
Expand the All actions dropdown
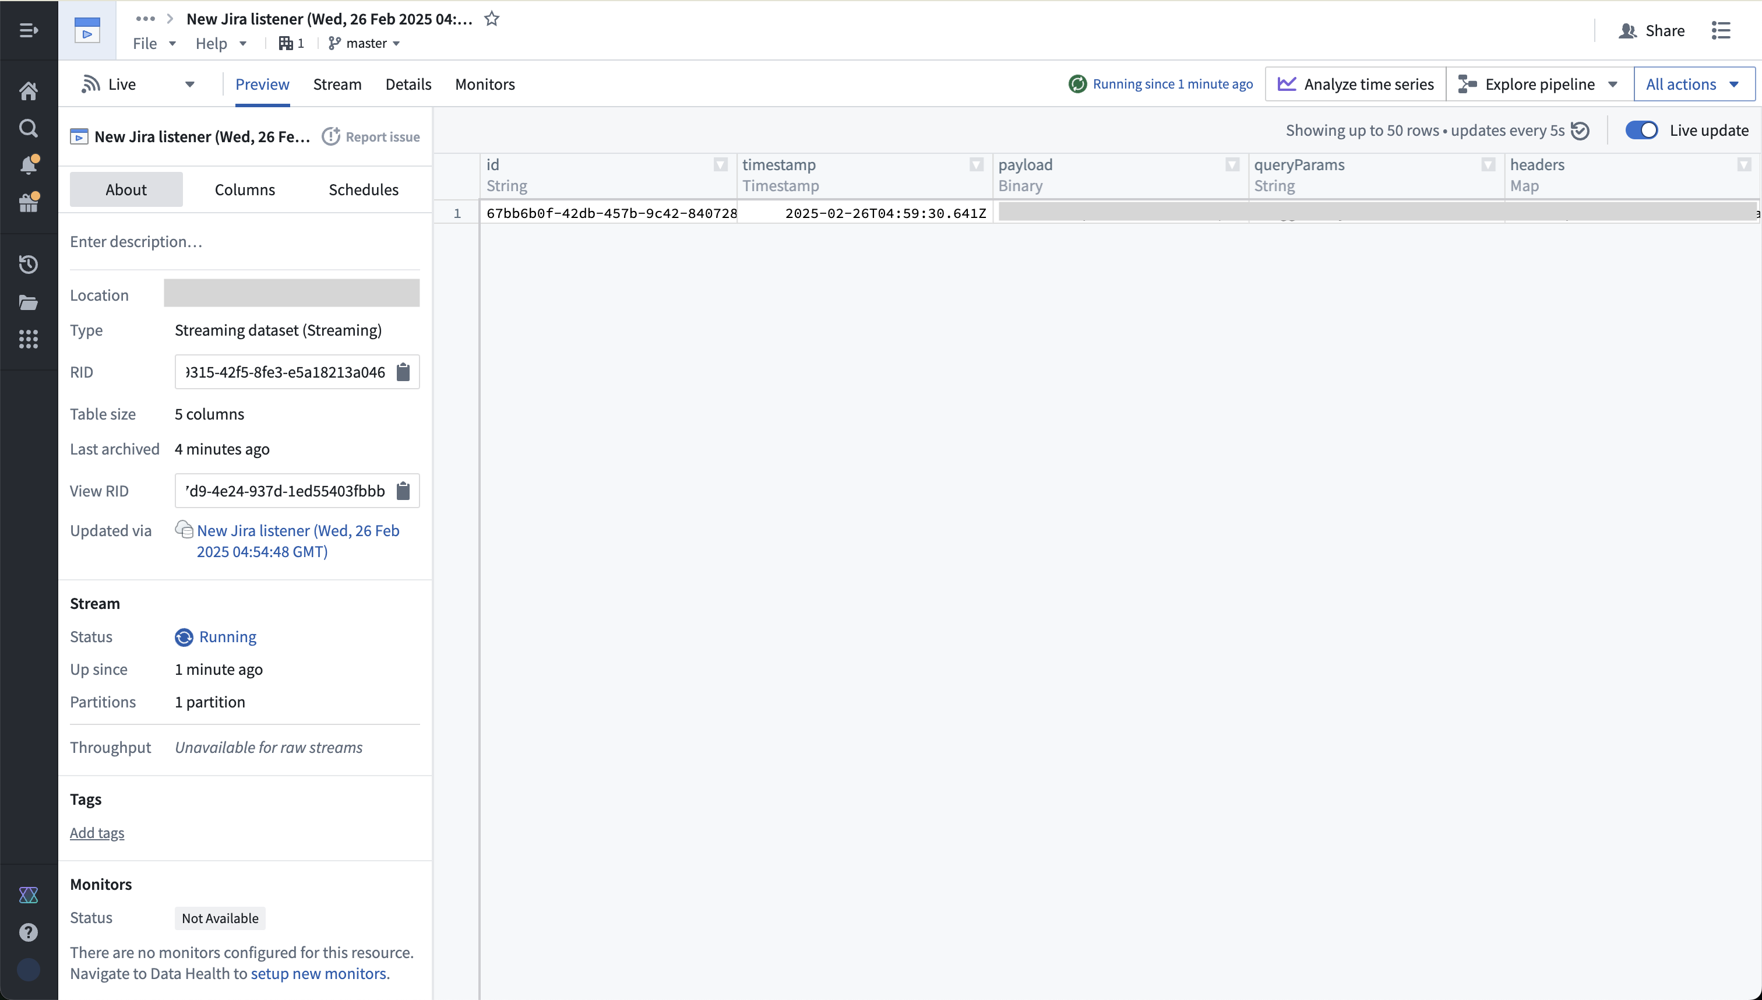click(x=1694, y=84)
